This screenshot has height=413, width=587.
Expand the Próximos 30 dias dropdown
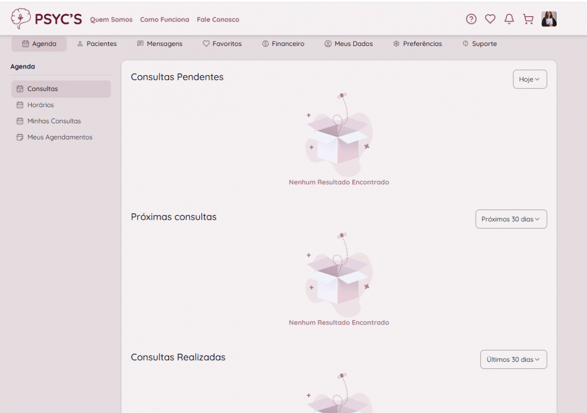click(511, 219)
